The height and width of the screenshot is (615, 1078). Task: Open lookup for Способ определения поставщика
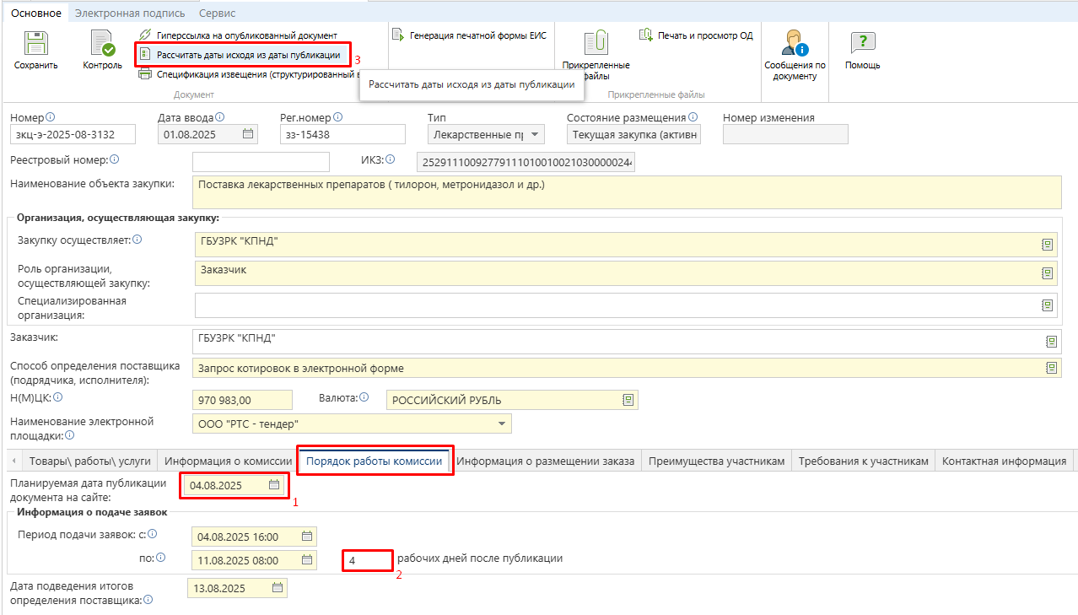pyautogui.click(x=1051, y=368)
